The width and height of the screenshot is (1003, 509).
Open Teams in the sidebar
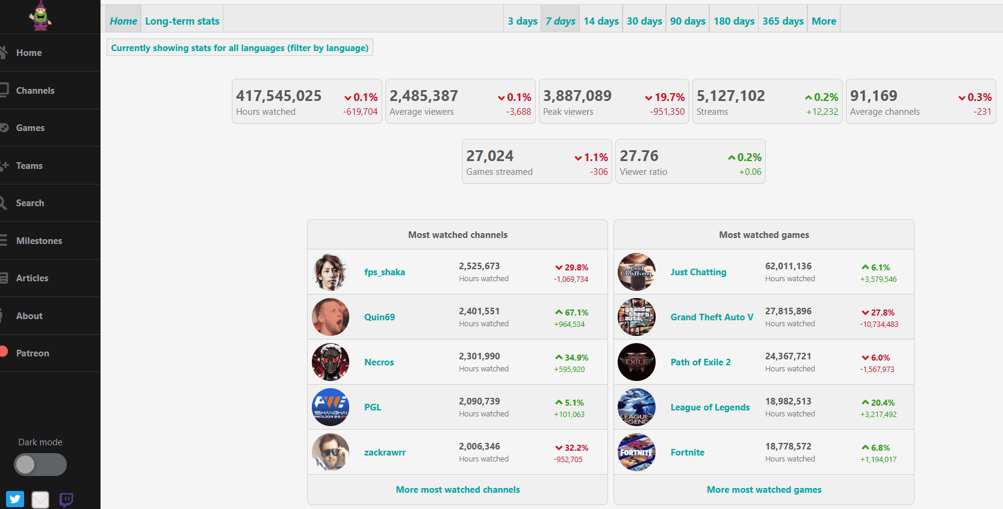point(50,165)
